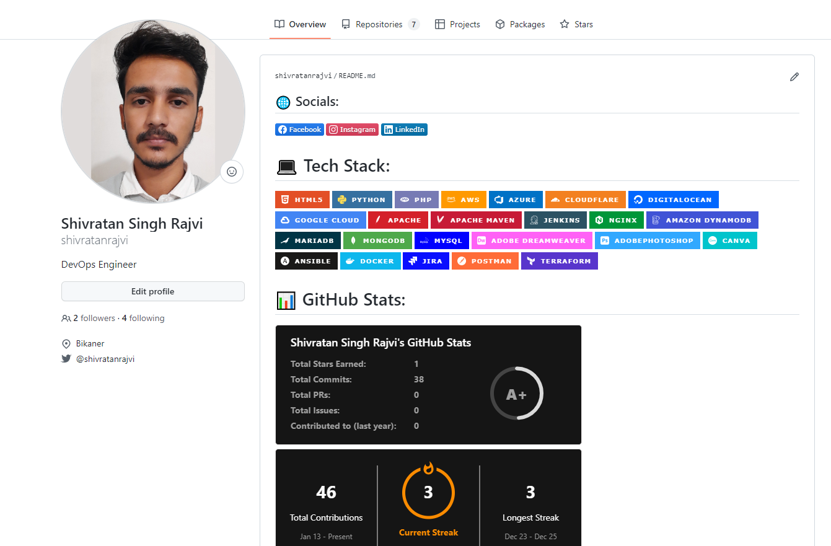
Task: Open the Postman badge
Action: click(485, 260)
